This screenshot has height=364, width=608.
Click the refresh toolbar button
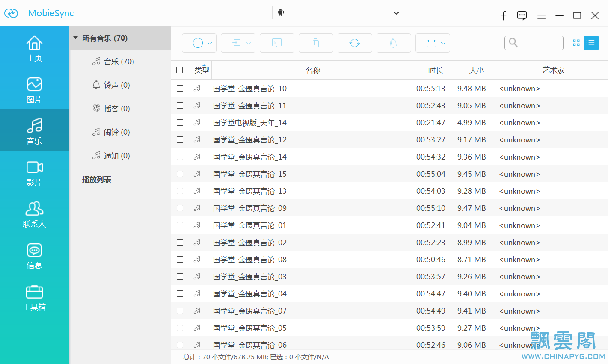[355, 43]
